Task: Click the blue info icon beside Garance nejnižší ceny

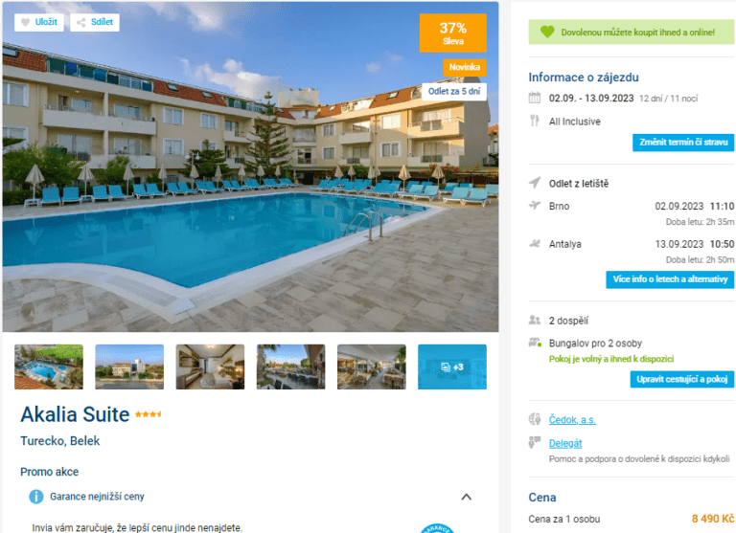Action: (36, 497)
